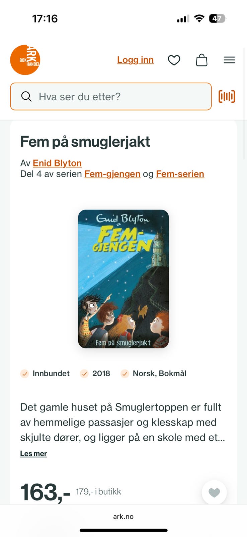Open the shopping bag cart
This screenshot has height=537, width=247.
201,60
